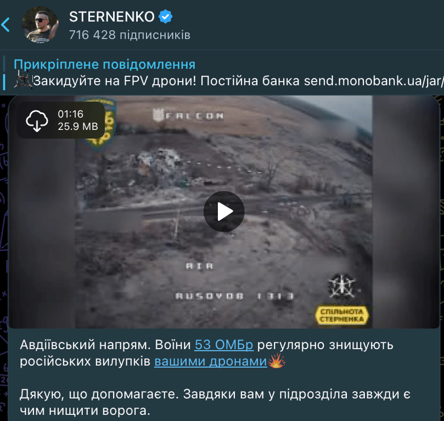
Task: Go back using the left arrow
Action: coord(5,25)
